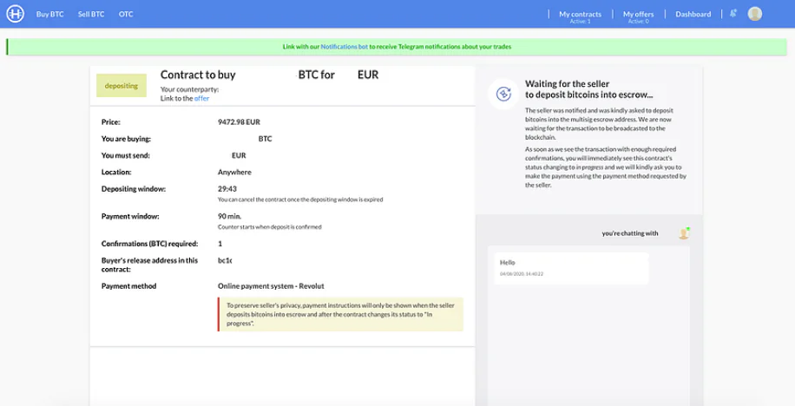This screenshot has height=406, width=795.
Task: Open My offers page
Action: [638, 16]
